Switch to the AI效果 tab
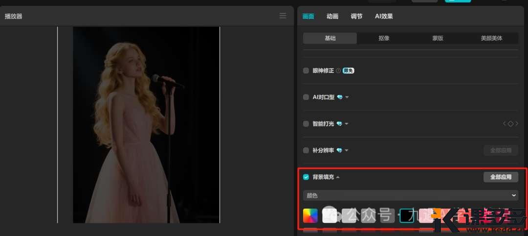The image size is (528, 236). pos(384,16)
